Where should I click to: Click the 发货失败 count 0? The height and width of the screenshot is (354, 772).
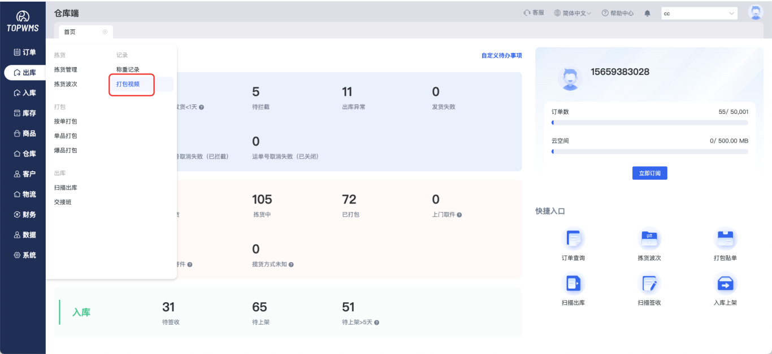coord(436,92)
